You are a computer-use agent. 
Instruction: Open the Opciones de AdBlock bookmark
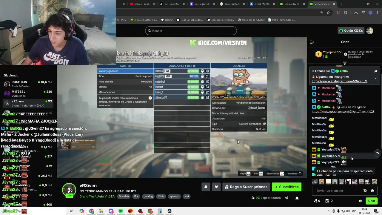coord(251,20)
